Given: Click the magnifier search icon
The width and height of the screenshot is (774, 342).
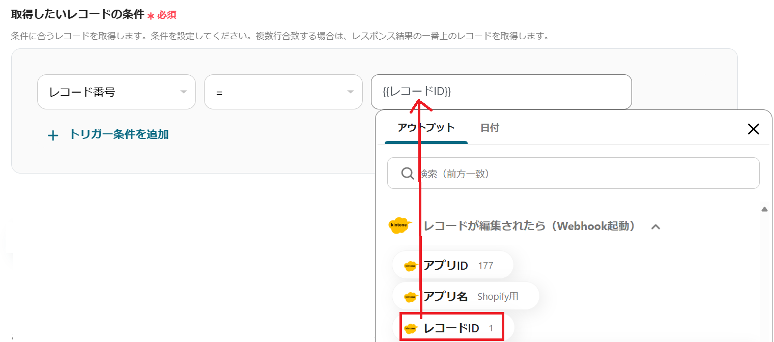Looking at the screenshot, I should [408, 174].
